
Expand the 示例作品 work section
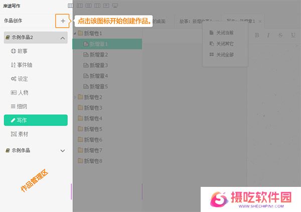pyautogui.click(x=63, y=151)
